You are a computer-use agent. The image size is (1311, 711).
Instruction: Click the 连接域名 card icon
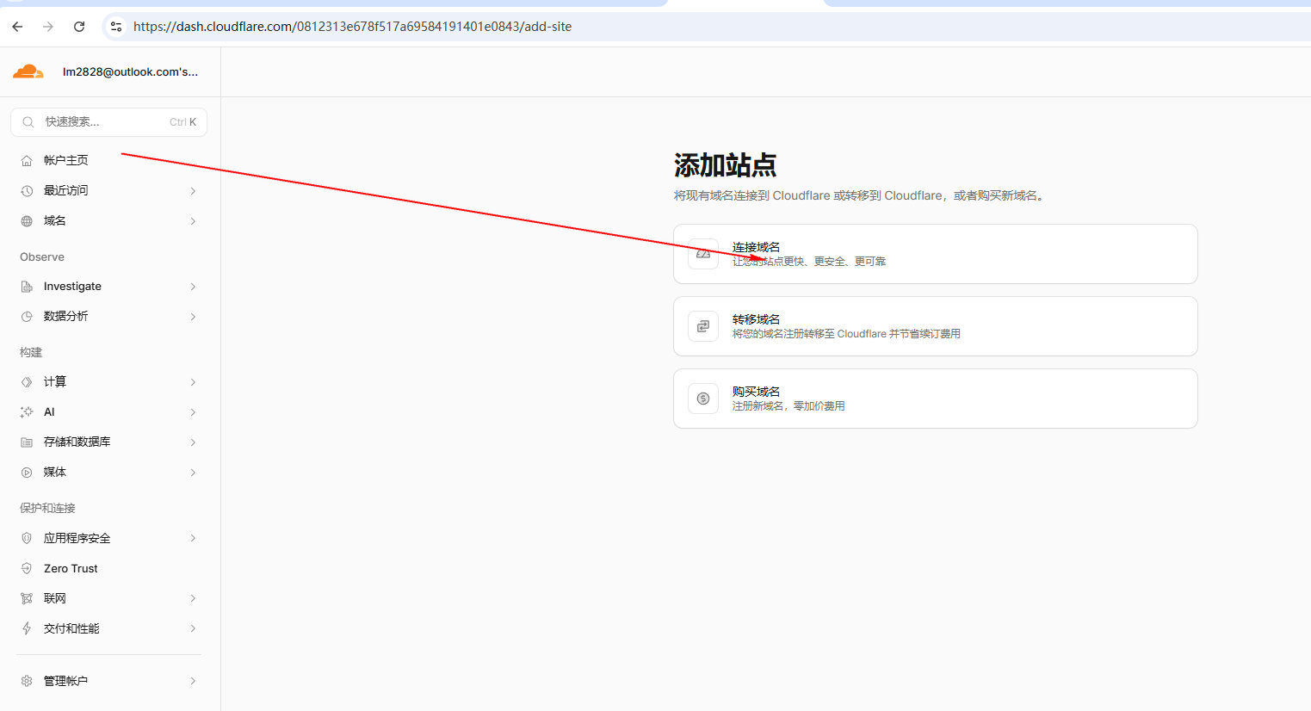(703, 254)
